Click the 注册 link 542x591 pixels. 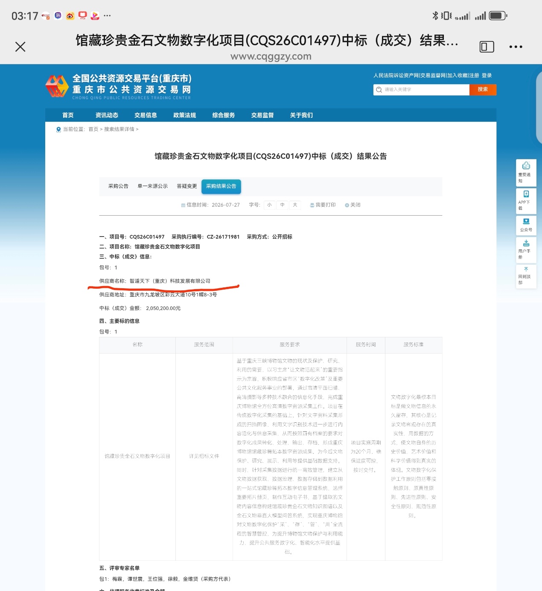pos(474,76)
